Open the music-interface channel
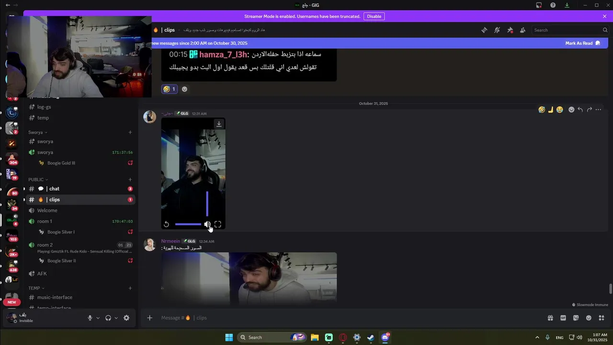613x345 pixels. 81,298
